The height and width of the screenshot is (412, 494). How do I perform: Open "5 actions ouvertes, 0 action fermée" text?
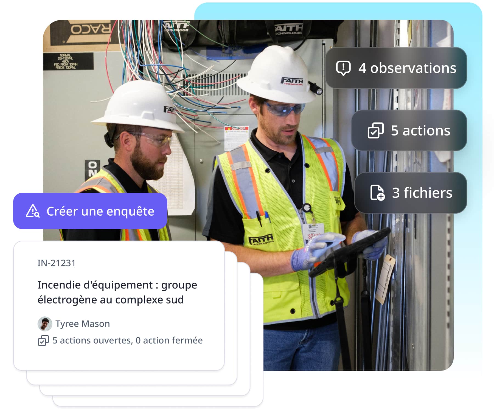click(127, 341)
